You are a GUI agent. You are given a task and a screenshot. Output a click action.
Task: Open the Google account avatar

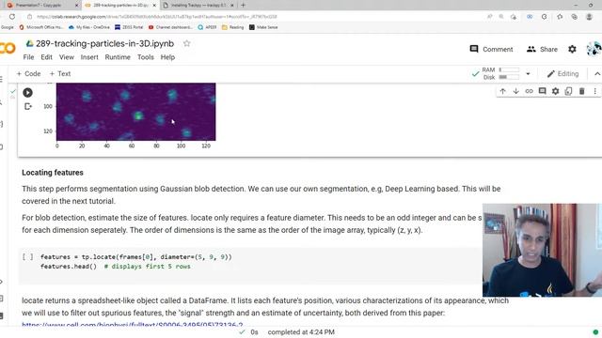click(x=594, y=49)
